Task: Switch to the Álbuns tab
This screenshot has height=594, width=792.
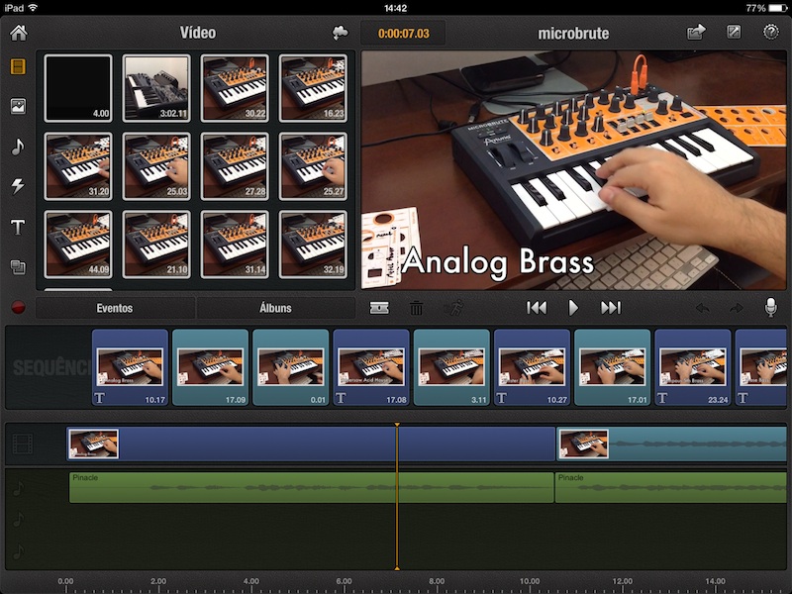Action: tap(275, 308)
